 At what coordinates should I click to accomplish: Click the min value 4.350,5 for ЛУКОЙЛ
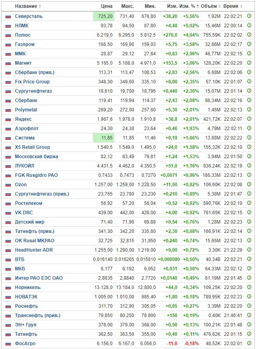click(x=148, y=166)
